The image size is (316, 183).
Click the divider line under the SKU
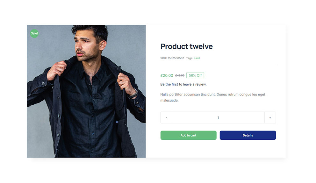218,64
